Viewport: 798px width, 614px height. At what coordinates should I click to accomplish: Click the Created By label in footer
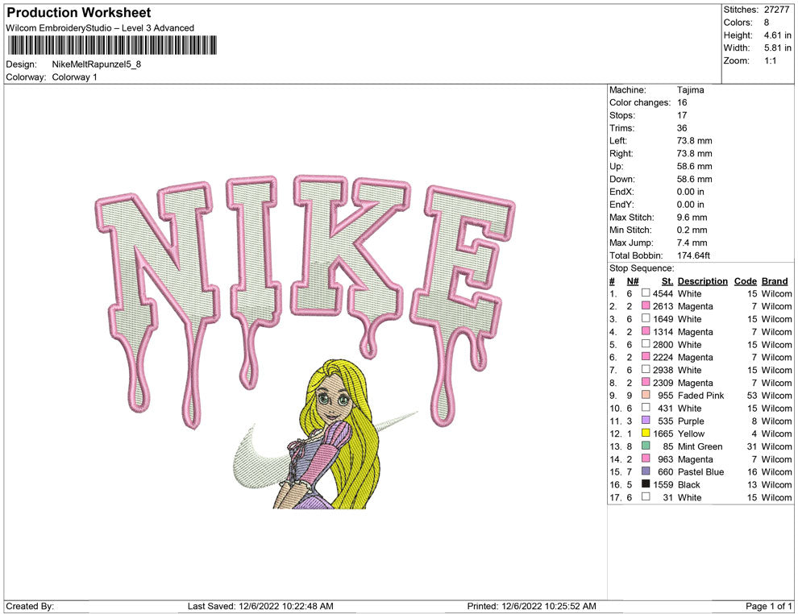(30, 606)
